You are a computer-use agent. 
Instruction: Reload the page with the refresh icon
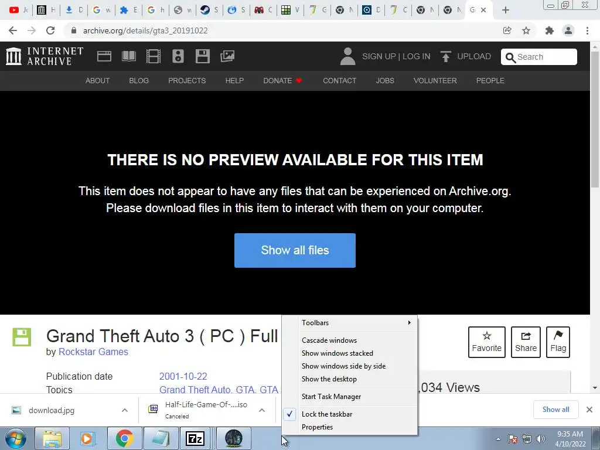pos(50,30)
